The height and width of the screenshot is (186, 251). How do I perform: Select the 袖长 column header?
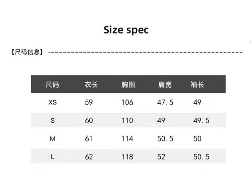point(197,84)
